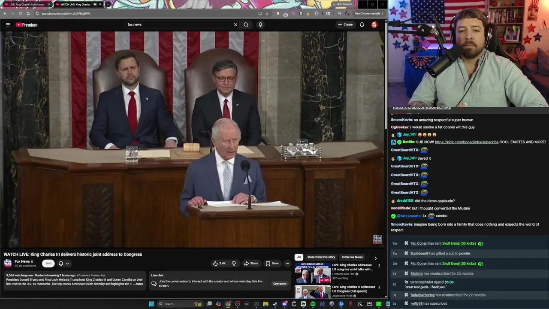Share the King Charles video
Screen dimensions: 549x309
click(x=251, y=264)
